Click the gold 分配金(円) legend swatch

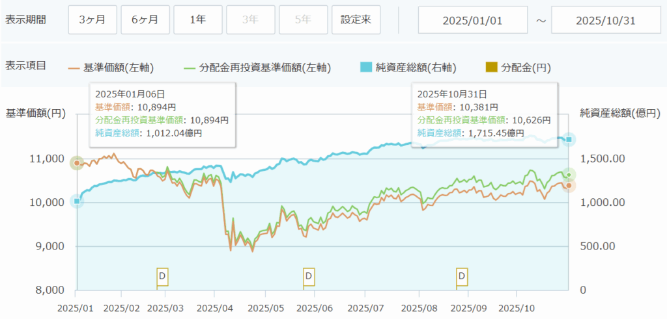(492, 67)
